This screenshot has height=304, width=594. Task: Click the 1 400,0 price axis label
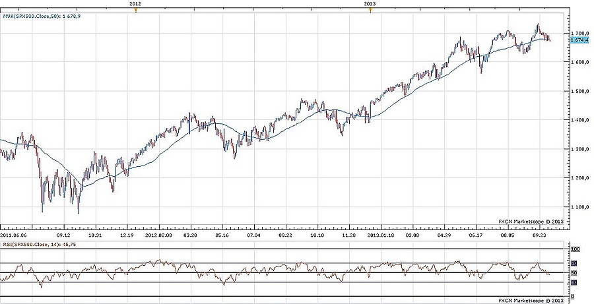click(x=579, y=120)
